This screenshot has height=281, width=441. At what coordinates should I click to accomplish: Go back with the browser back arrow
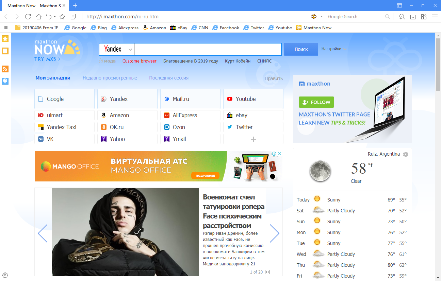[x=6, y=17]
